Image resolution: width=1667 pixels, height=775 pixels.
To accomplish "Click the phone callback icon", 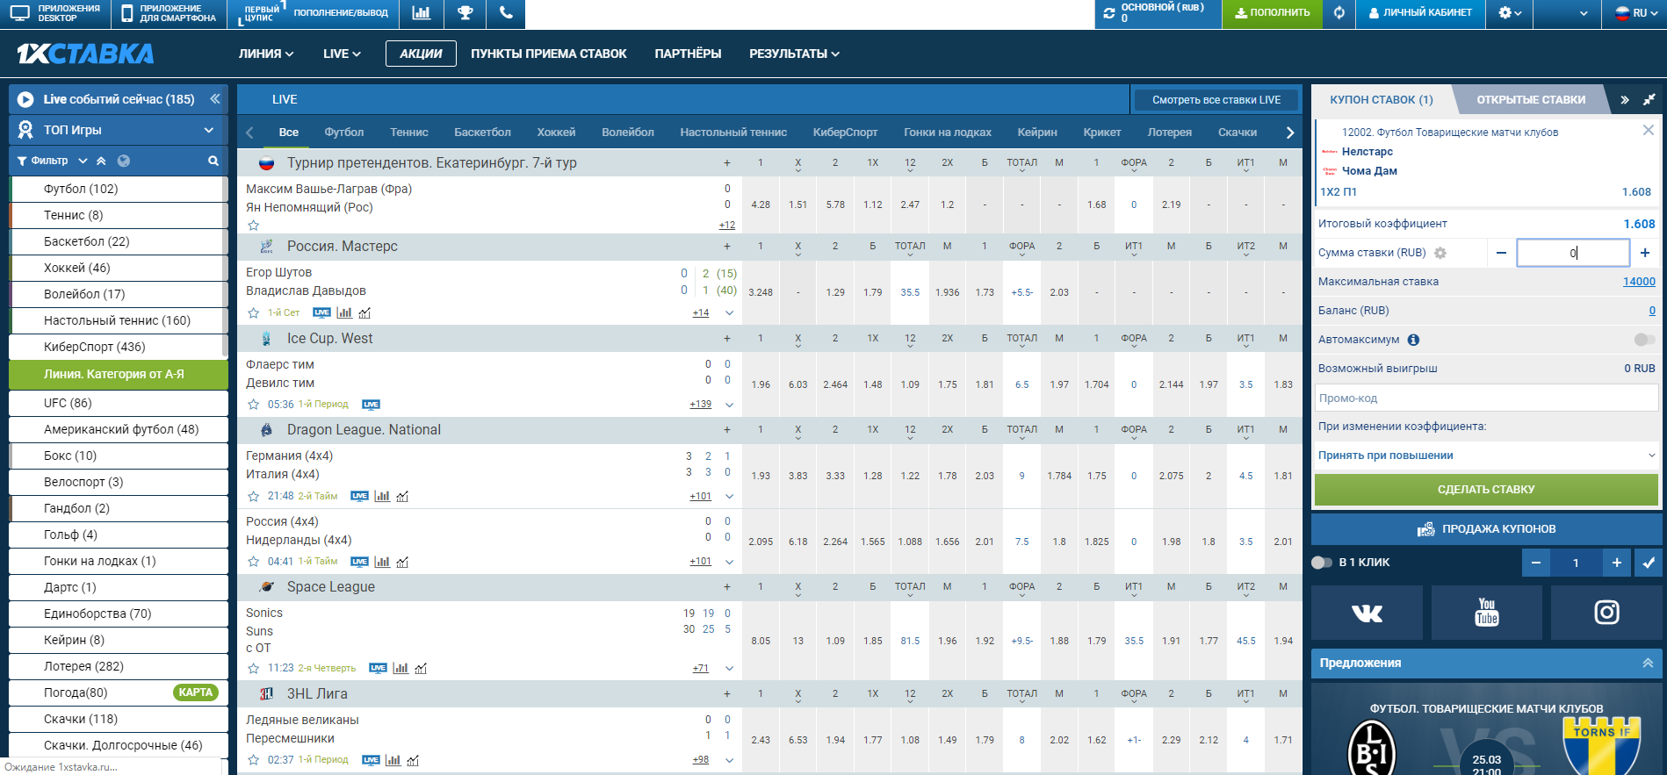I will 505,13.
